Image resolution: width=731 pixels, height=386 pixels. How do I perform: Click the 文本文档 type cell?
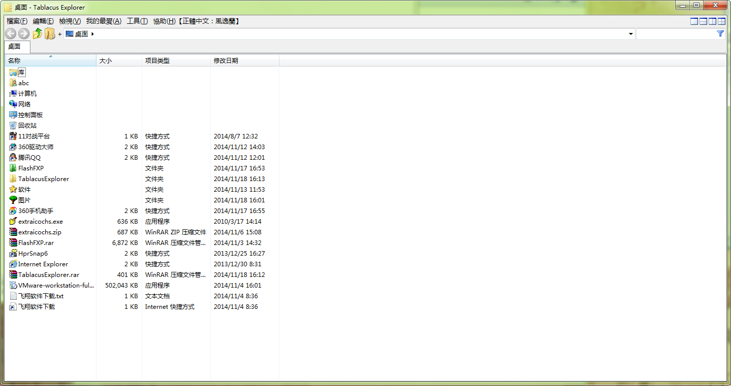[x=157, y=296]
